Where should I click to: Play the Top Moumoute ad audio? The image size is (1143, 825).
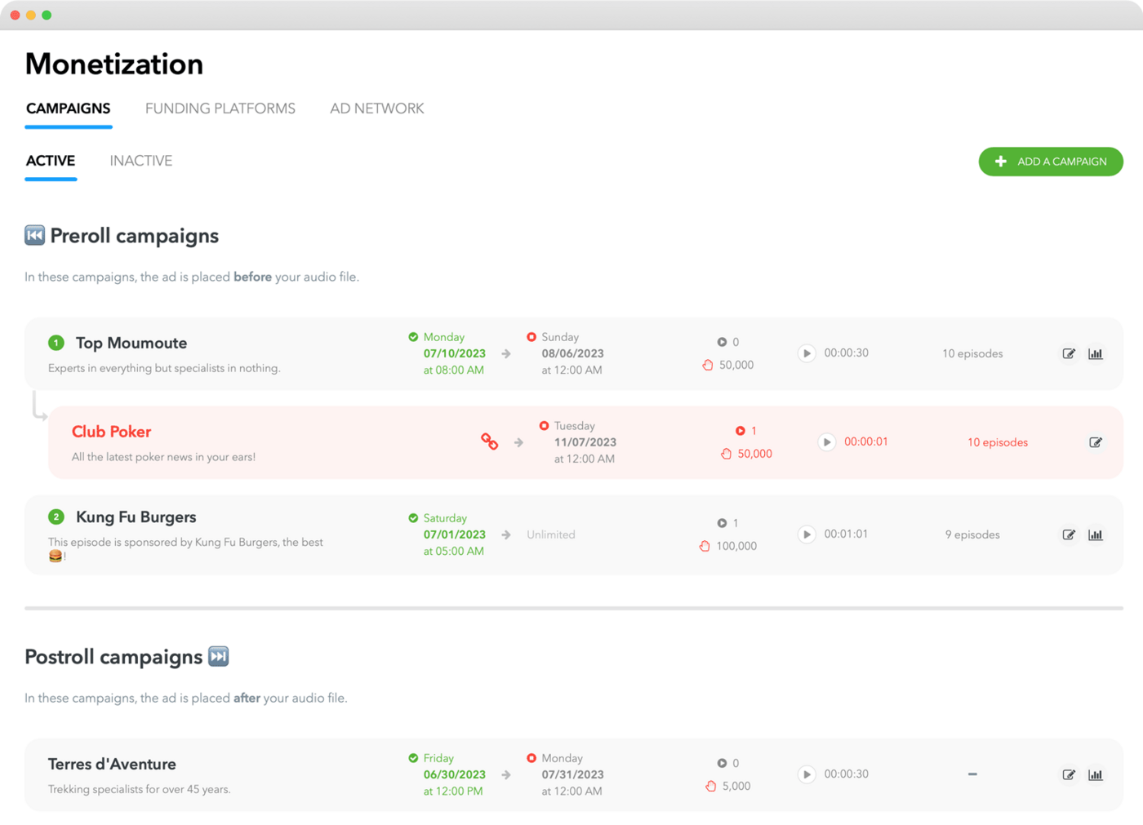tap(807, 353)
